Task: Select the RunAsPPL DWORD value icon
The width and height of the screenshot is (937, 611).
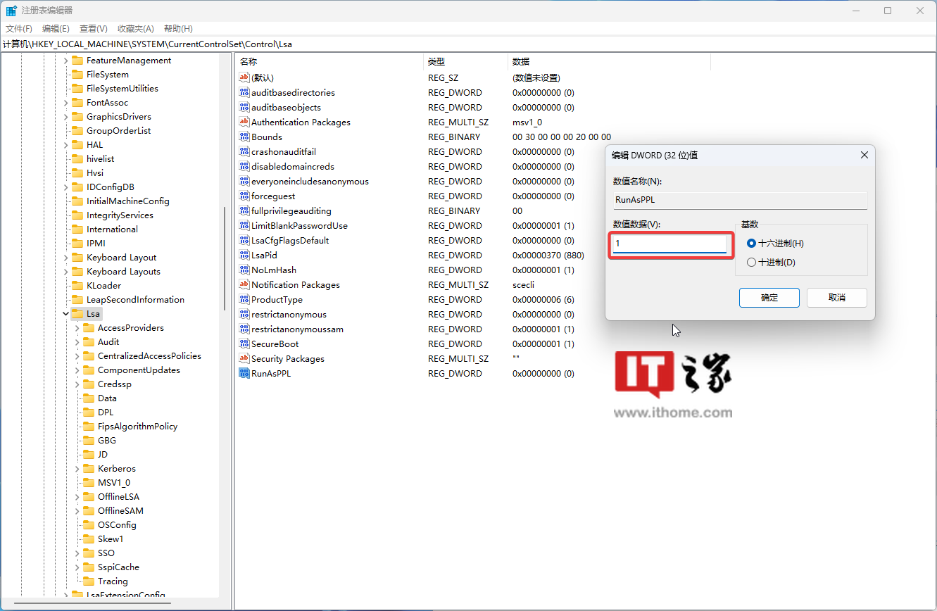Action: (244, 373)
